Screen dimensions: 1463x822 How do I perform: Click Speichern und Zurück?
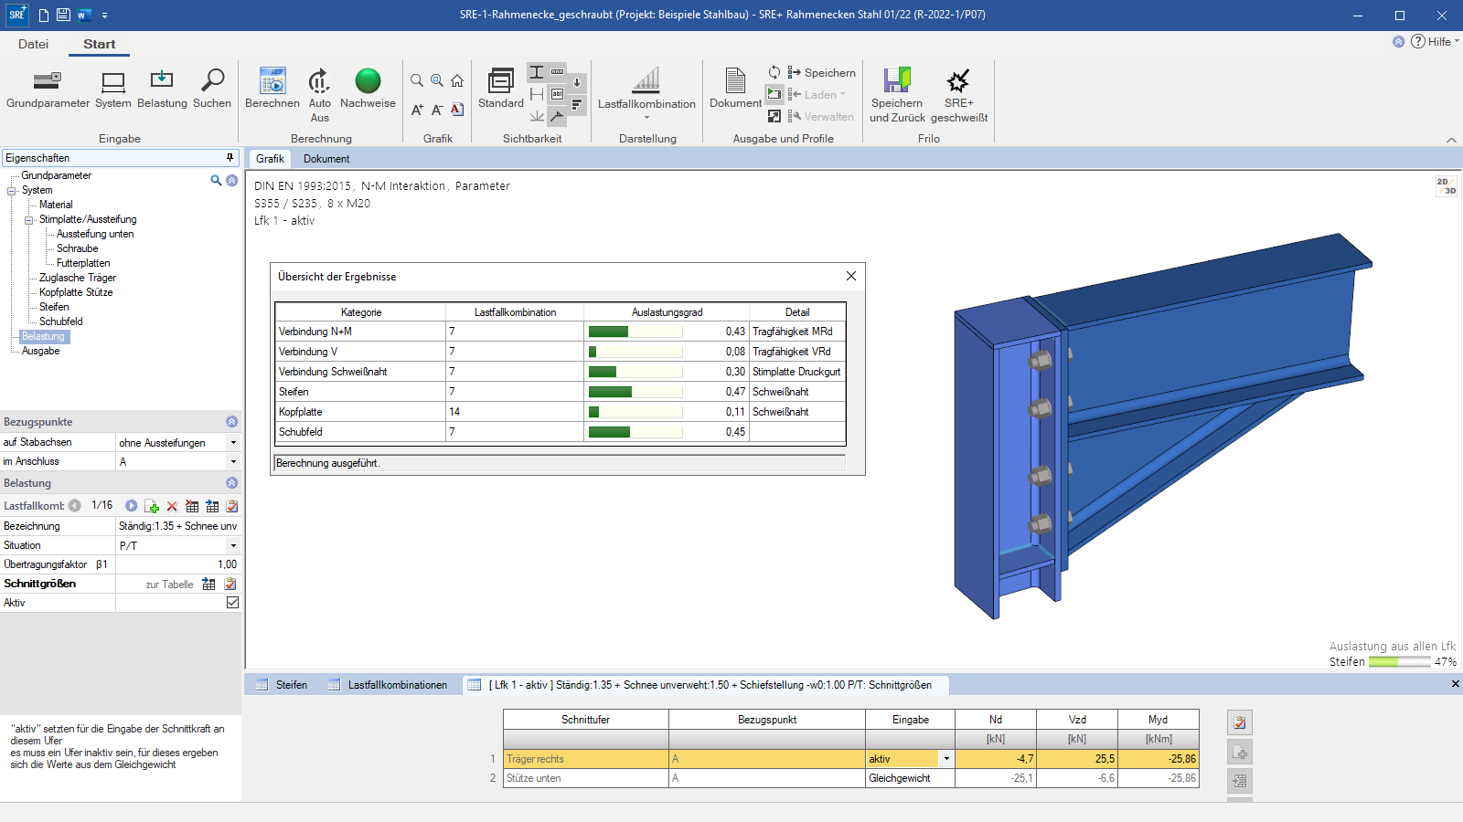pyautogui.click(x=897, y=95)
